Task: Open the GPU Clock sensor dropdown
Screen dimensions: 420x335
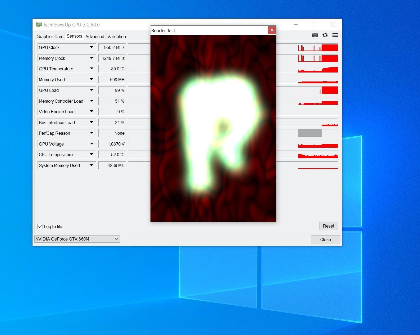Action: click(92, 47)
